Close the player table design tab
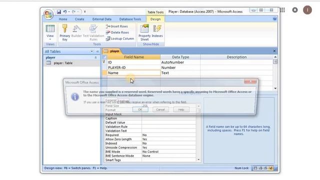The image size is (320, 180). point(274,51)
